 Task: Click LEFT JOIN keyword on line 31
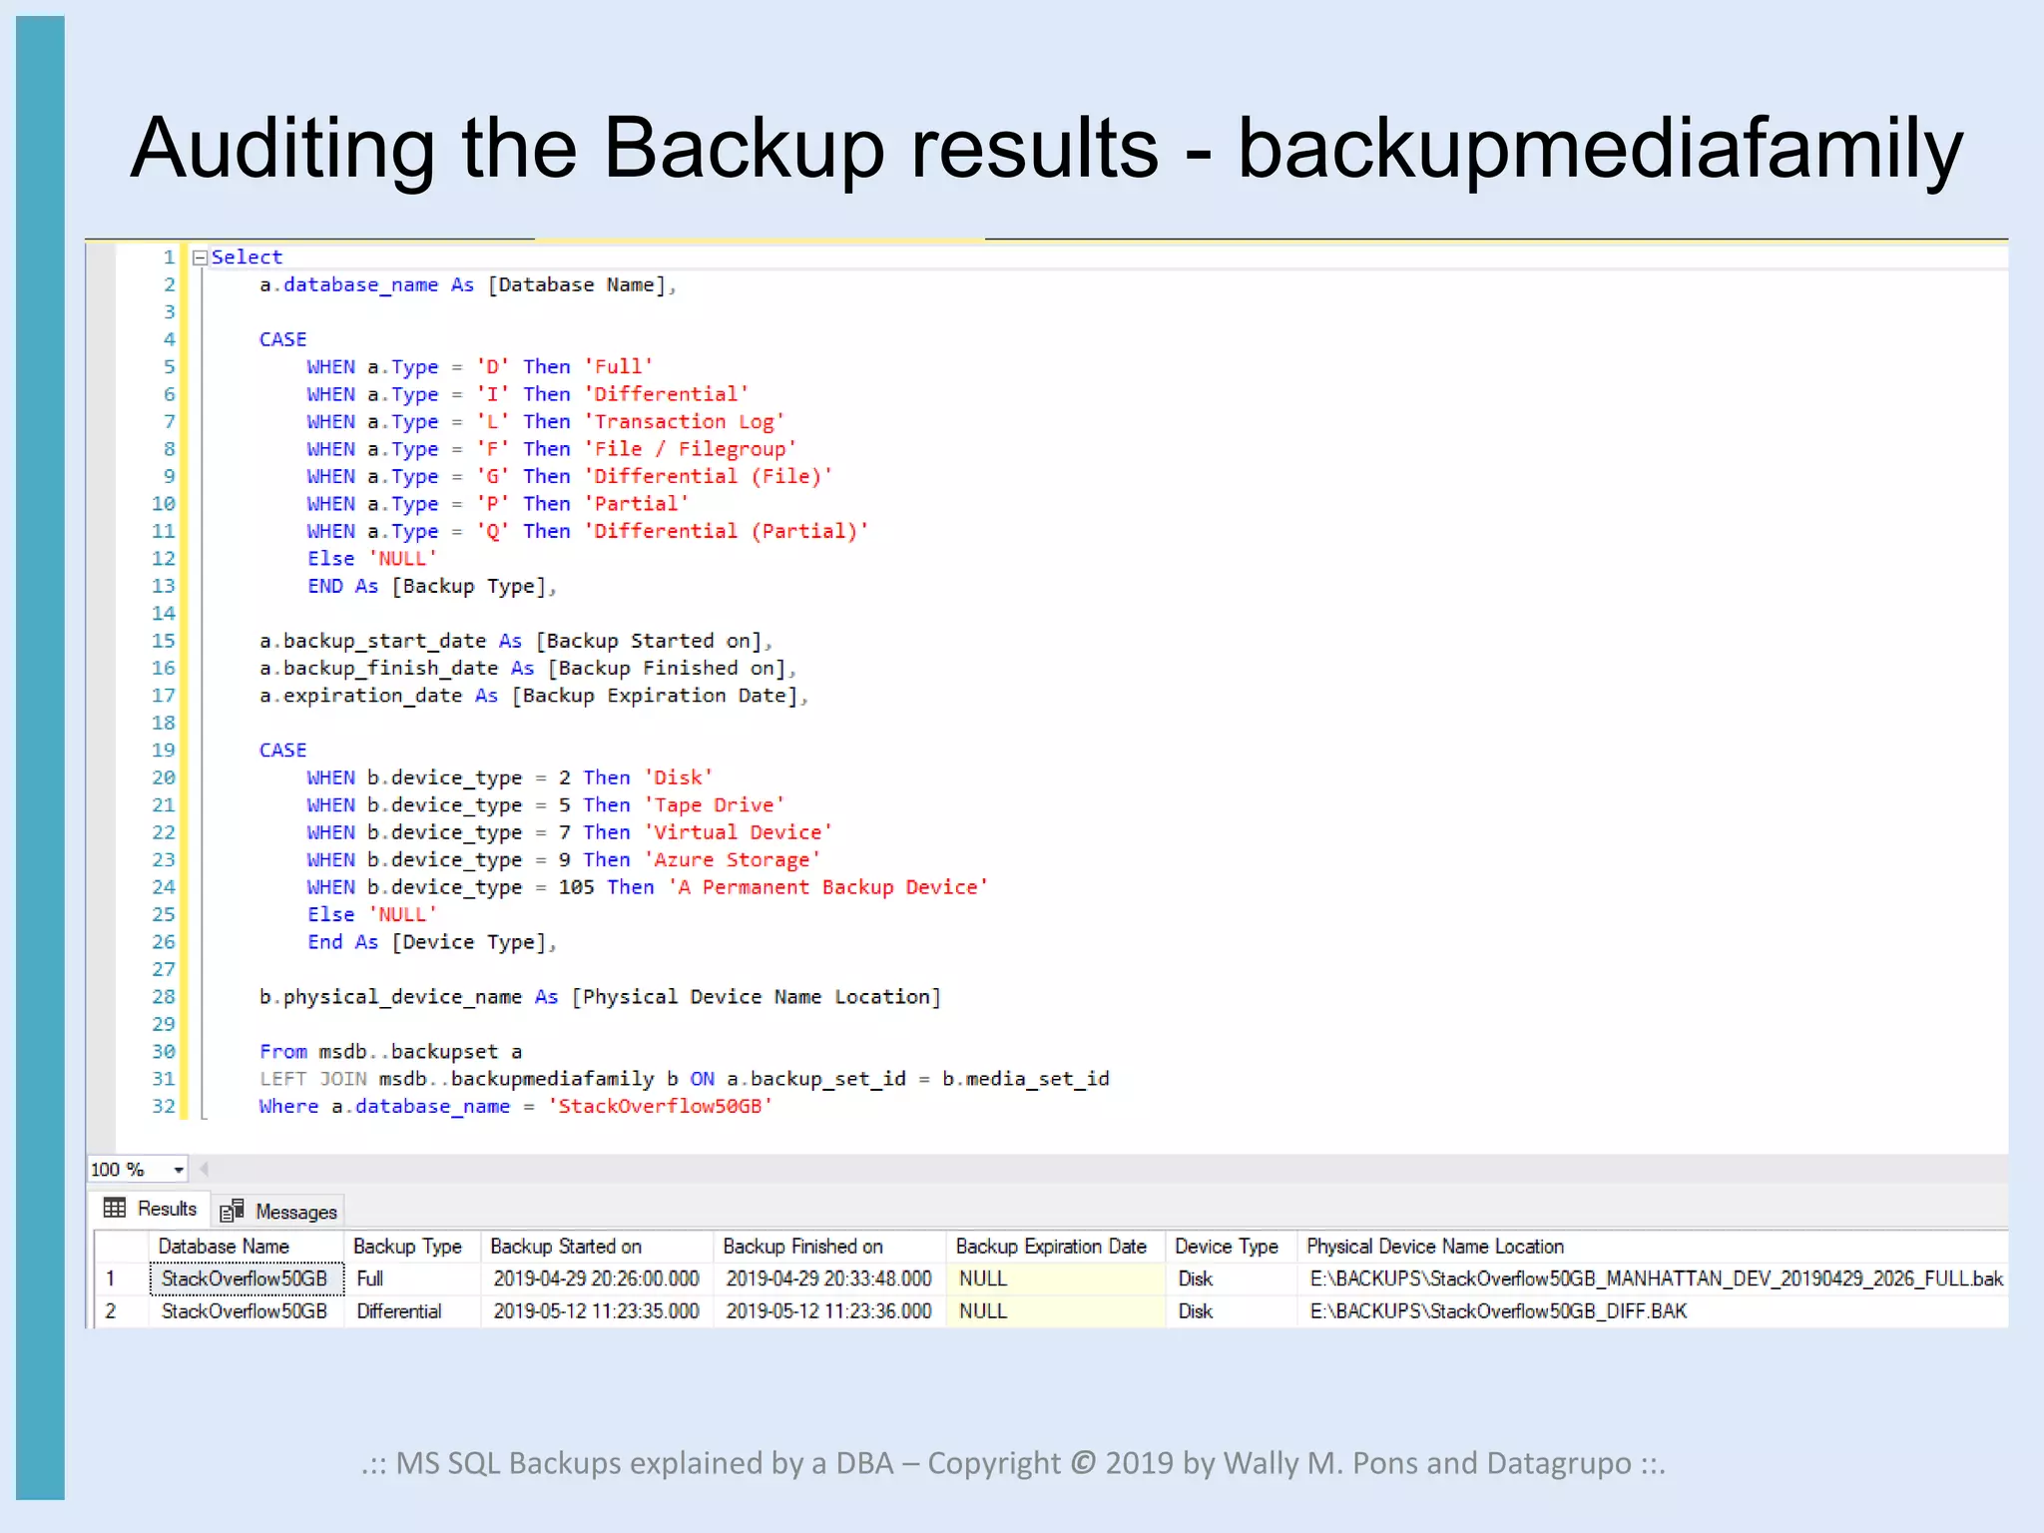313,1079
